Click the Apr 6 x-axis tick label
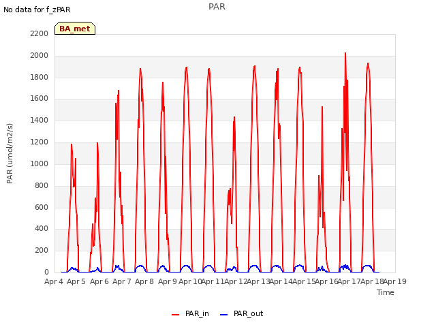The width and height of the screenshot is (436, 327). (99, 281)
